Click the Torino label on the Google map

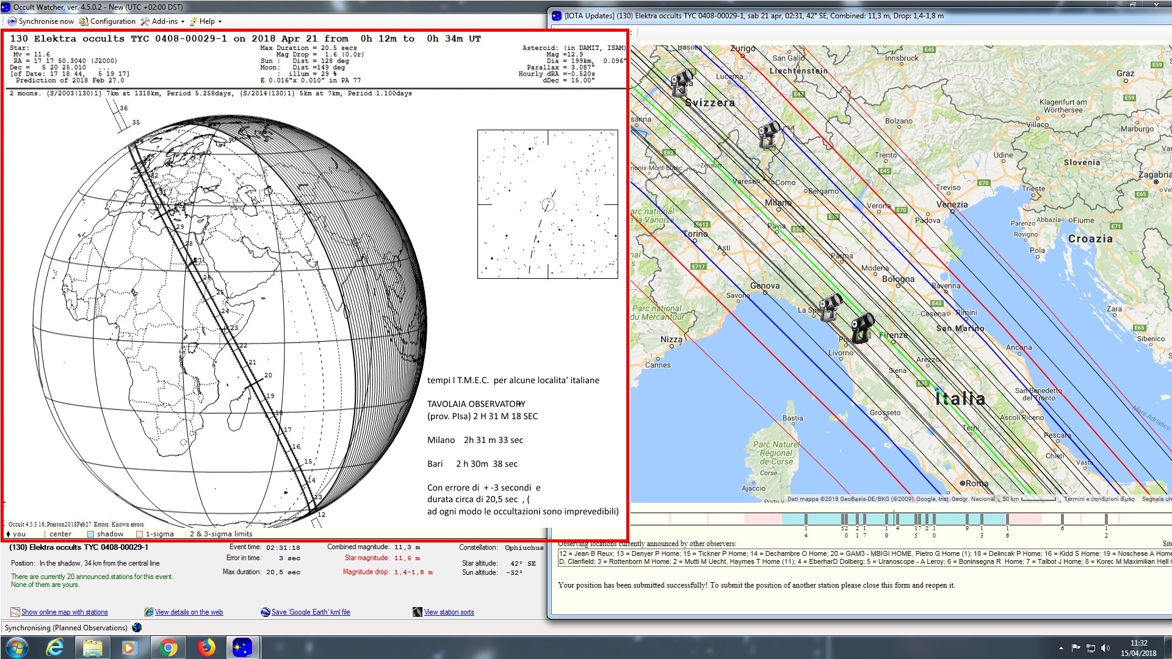point(695,234)
